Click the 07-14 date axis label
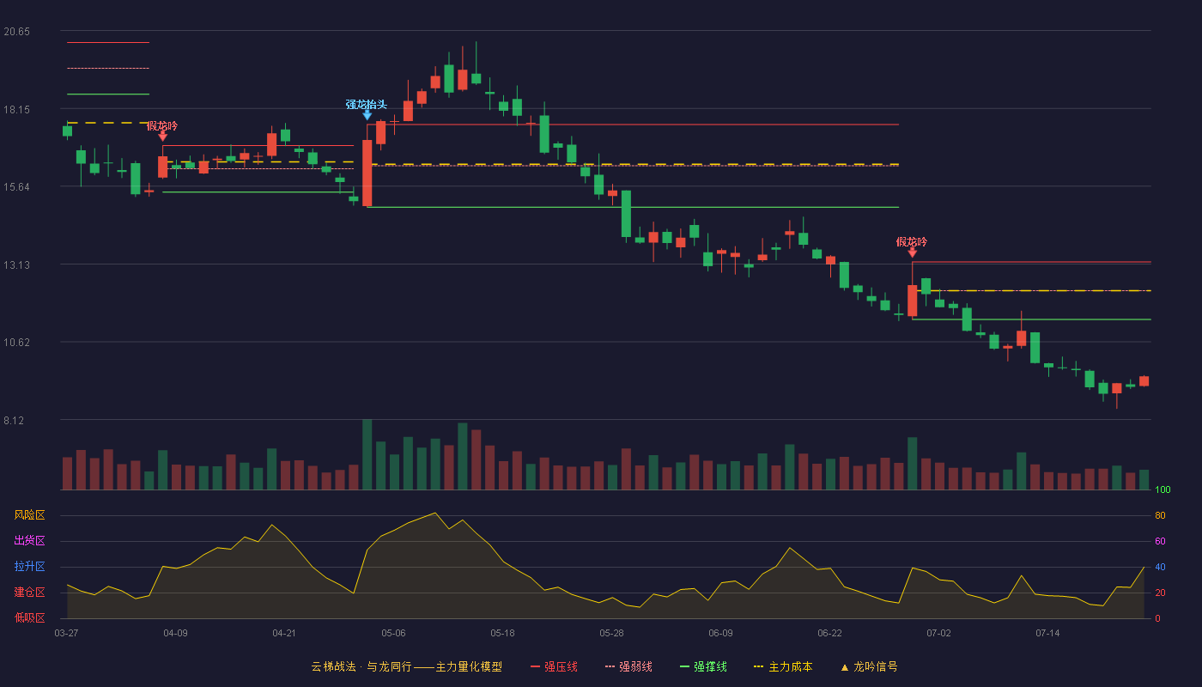This screenshot has width=1202, height=687. [1047, 633]
